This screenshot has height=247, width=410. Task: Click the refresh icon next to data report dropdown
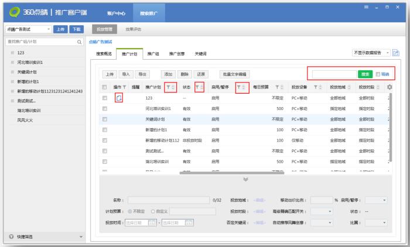click(396, 53)
